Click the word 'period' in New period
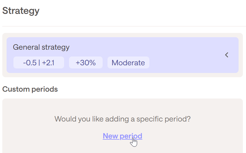Screen dimensions: 246x153 pos(131,136)
